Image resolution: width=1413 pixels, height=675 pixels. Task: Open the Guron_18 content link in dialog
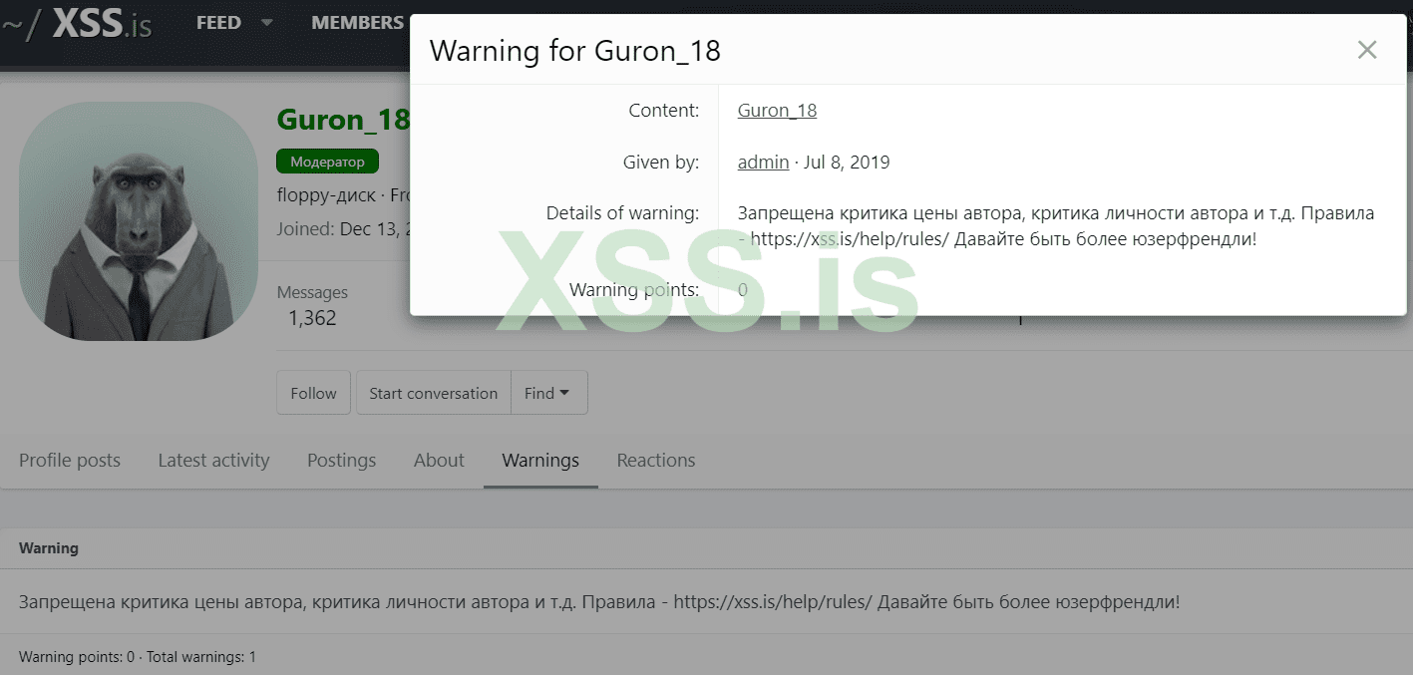tap(777, 111)
